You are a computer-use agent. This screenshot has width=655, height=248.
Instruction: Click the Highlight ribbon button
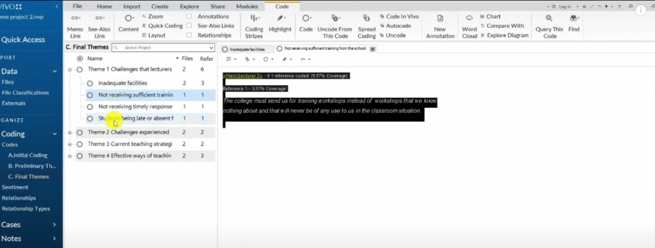(x=280, y=24)
